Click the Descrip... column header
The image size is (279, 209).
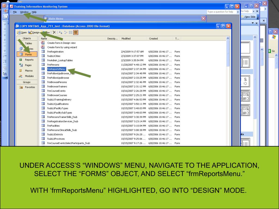point(113,39)
